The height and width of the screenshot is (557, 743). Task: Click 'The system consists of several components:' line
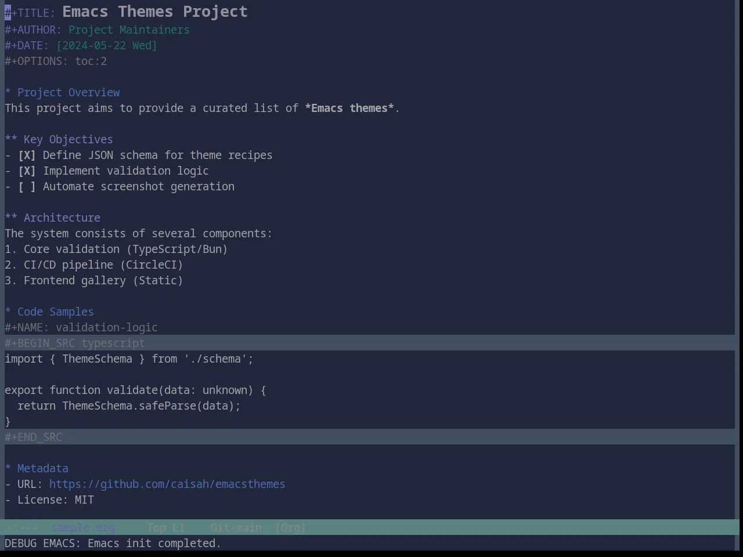tap(138, 233)
